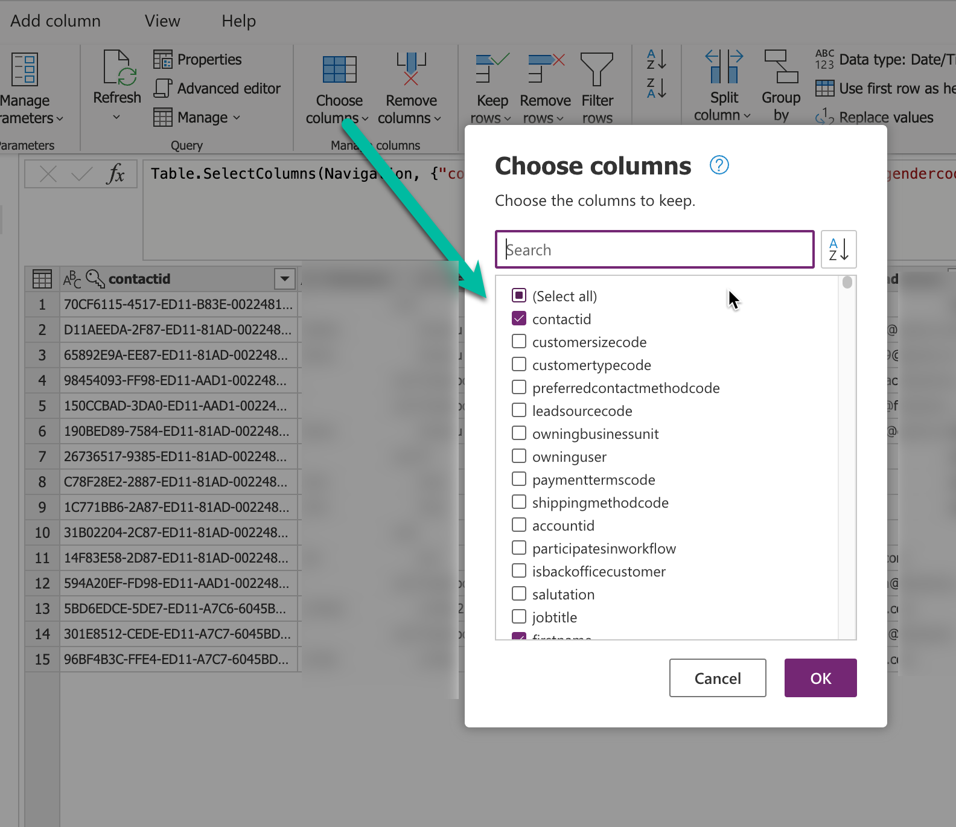Check the shippingmethodcode checkbox
Image resolution: width=956 pixels, height=827 pixels.
tap(519, 502)
